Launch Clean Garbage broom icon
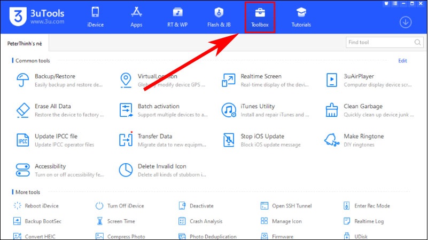Image resolution: width=428 pixels, height=240 pixels. (x=332, y=110)
